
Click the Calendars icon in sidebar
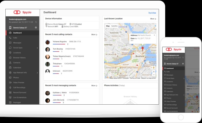pyautogui.click(x=10, y=68)
